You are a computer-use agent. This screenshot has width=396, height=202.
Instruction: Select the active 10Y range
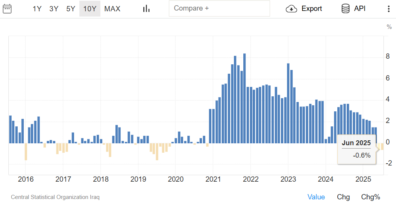coord(90,9)
